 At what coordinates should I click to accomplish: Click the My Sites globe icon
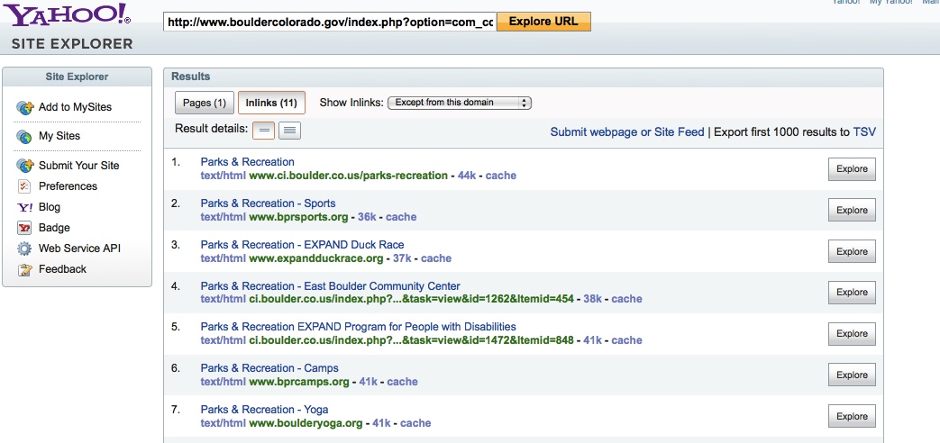(x=24, y=137)
